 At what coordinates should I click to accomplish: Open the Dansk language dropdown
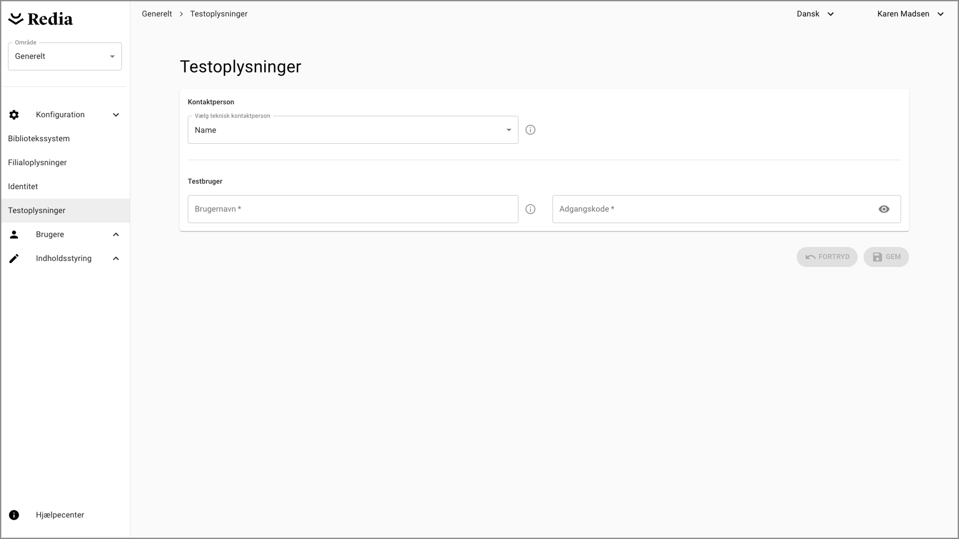[815, 14]
